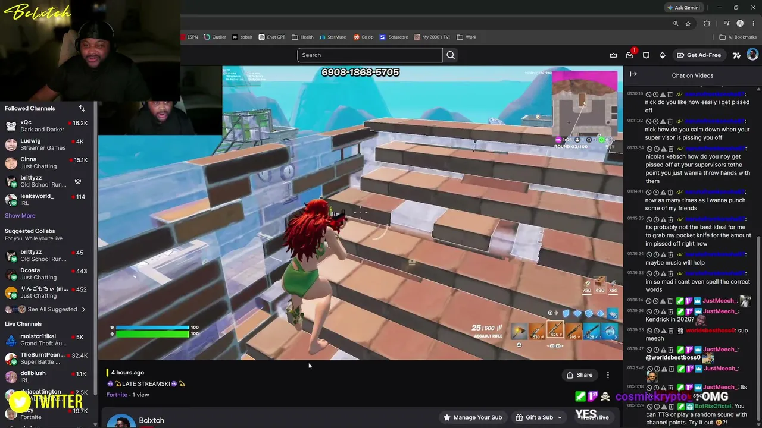Sort the Followed Channels list
This screenshot has height=428, width=762.
[x=82, y=108]
